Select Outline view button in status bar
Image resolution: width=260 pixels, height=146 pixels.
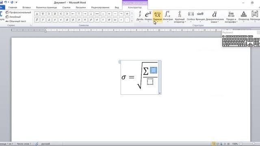coord(225,144)
